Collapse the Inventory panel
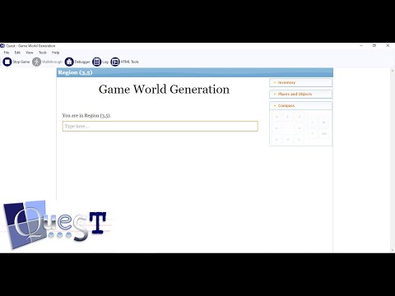Image resolution: width=395 pixels, height=296 pixels. click(301, 82)
